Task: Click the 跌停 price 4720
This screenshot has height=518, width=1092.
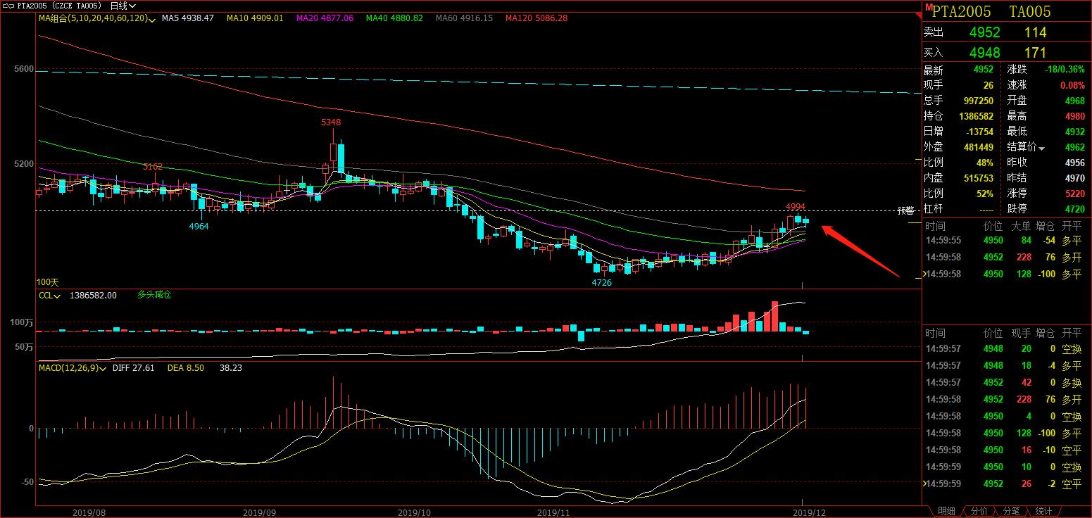Action: (x=1075, y=209)
